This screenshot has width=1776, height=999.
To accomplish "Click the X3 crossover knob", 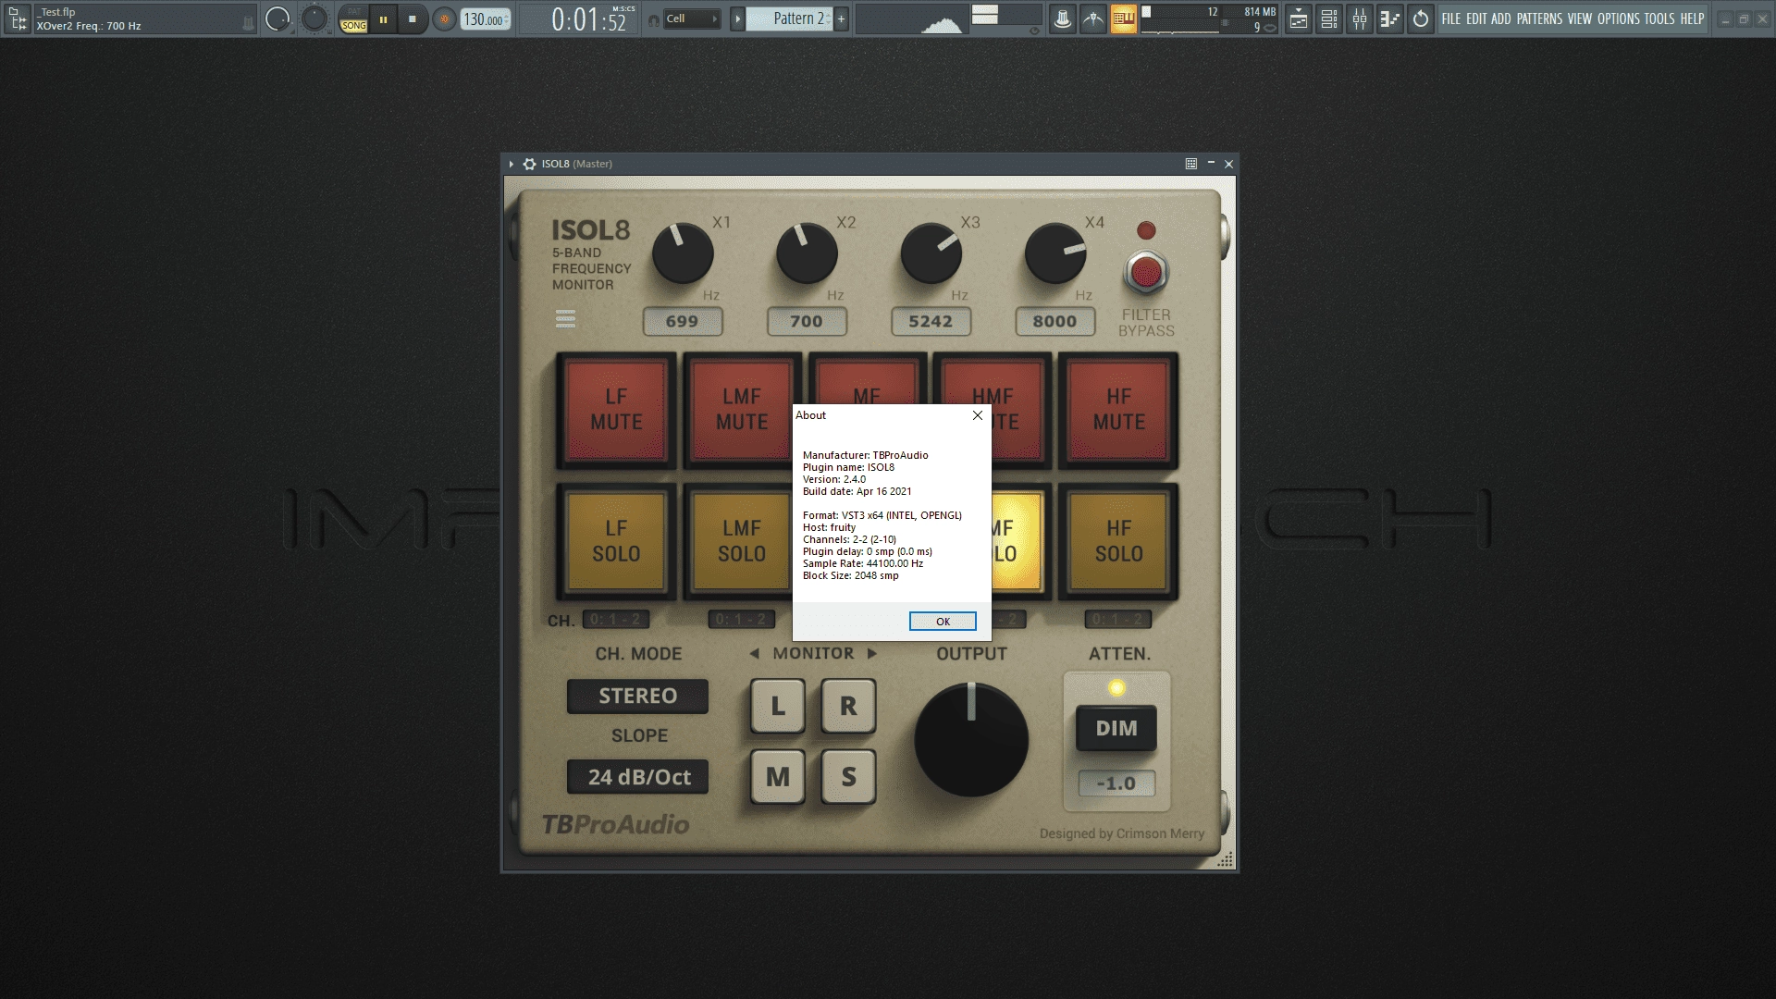I will coord(931,253).
